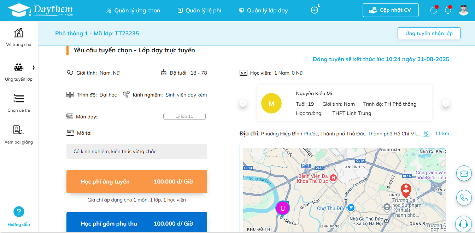This screenshot has height=233, width=475.
Task: Show the previous student card with the left arrow
Action: [x=243, y=104]
